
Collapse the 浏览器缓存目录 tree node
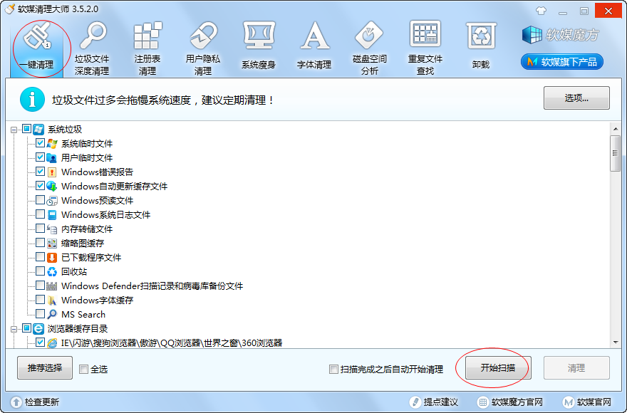click(x=14, y=330)
